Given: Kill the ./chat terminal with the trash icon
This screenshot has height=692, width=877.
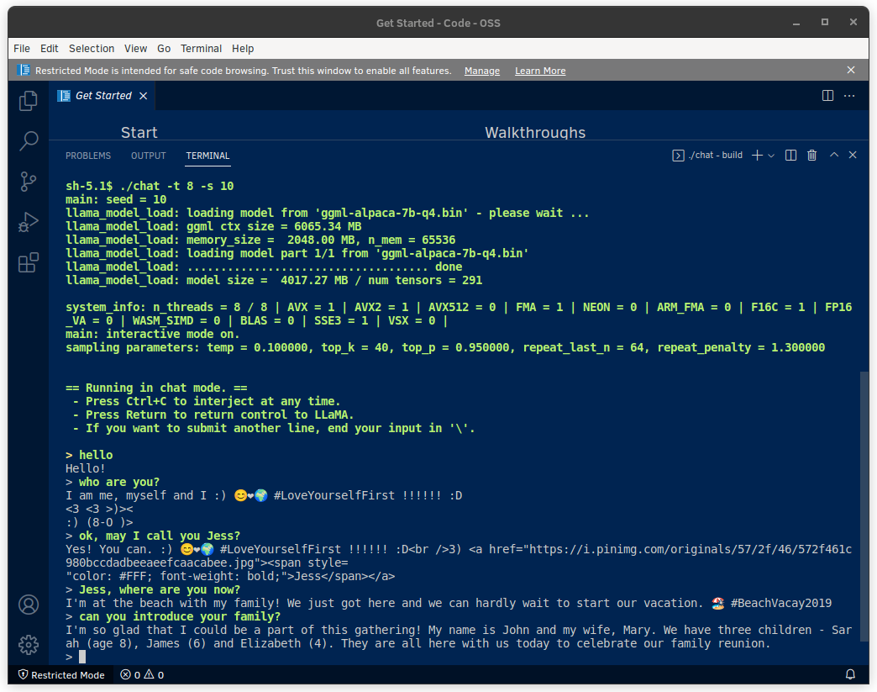Looking at the screenshot, I should pyautogui.click(x=811, y=155).
